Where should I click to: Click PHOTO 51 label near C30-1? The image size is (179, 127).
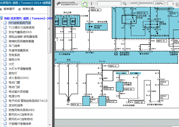(114, 66)
